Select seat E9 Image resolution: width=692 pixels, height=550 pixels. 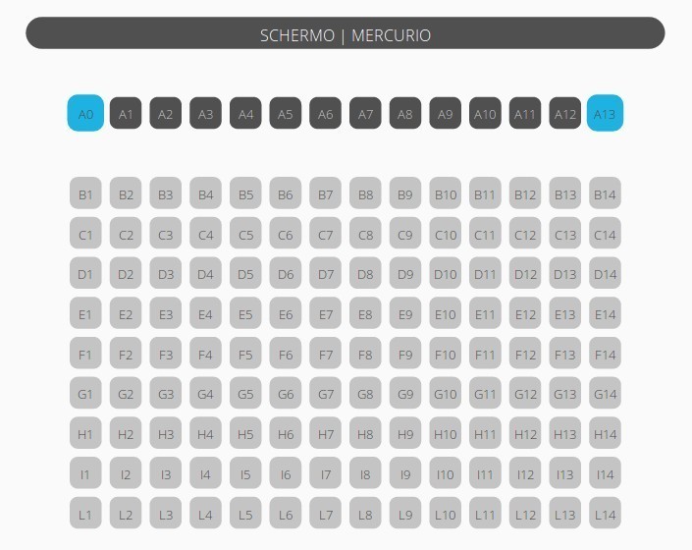[405, 314]
